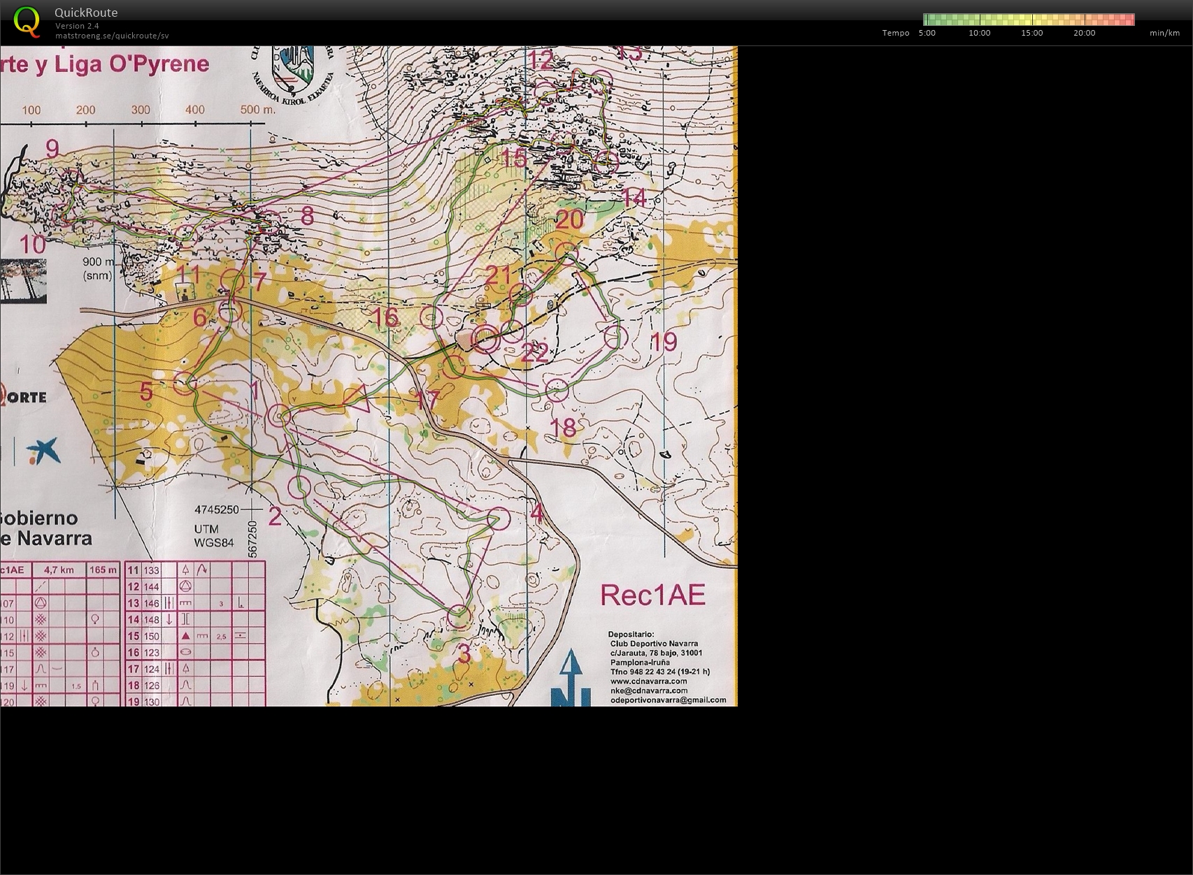1193x875 pixels.
Task: Click the min/km unit label
Action: (x=1164, y=33)
